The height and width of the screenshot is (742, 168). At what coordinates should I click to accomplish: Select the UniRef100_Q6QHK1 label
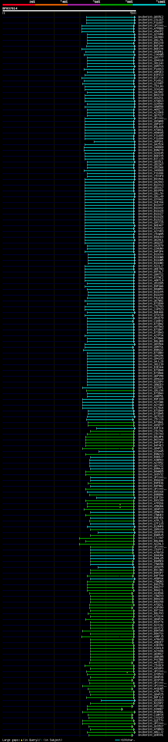(x=150, y=52)
